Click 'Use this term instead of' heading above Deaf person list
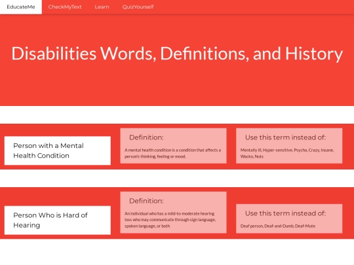Screen dimensions: 354x265 point(285,213)
